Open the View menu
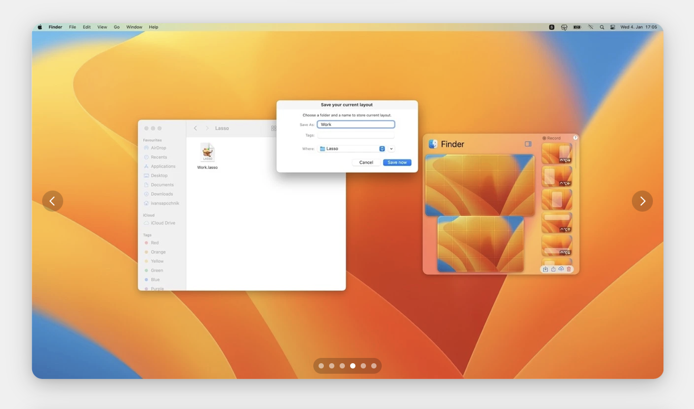 point(102,27)
